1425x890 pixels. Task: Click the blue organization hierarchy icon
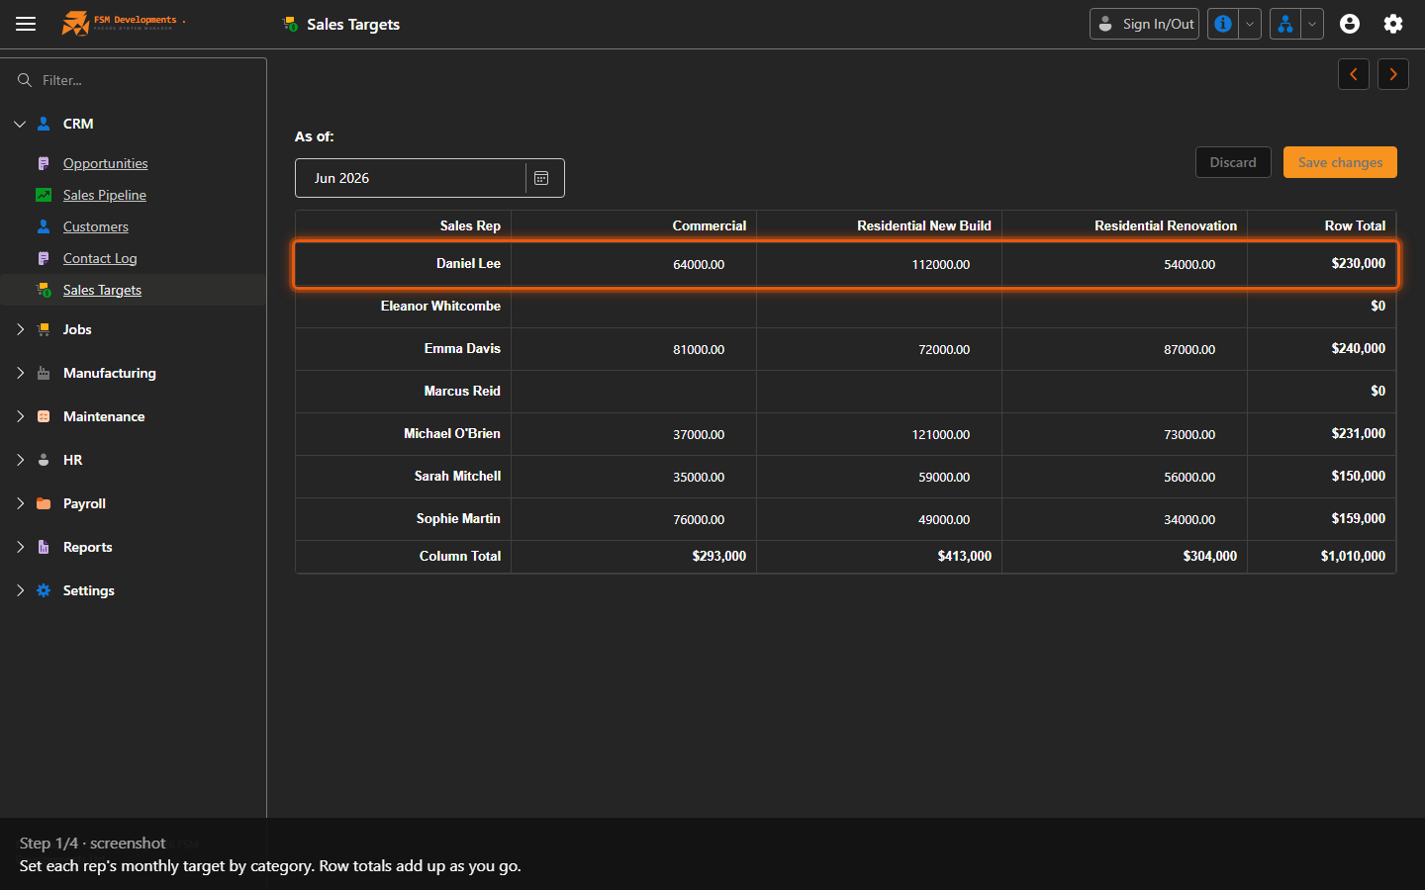click(1284, 24)
